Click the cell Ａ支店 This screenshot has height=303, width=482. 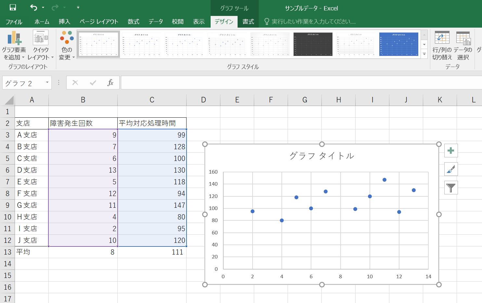32,135
